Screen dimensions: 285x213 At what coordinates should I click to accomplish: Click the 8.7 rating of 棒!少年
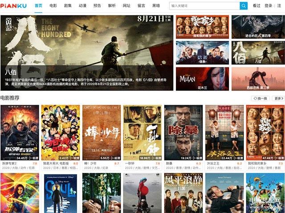coord(117,163)
